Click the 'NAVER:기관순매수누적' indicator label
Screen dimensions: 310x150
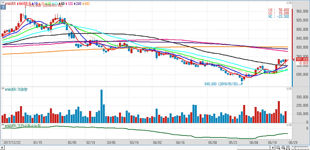click(x=23, y=126)
